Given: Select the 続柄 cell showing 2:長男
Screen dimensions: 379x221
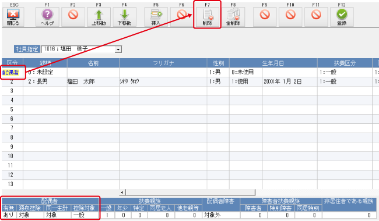Looking at the screenshot, I should pyautogui.click(x=45, y=81).
